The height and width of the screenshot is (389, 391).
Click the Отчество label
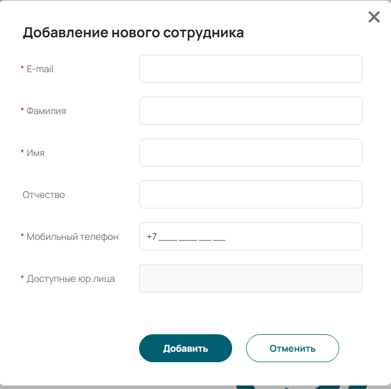(44, 194)
